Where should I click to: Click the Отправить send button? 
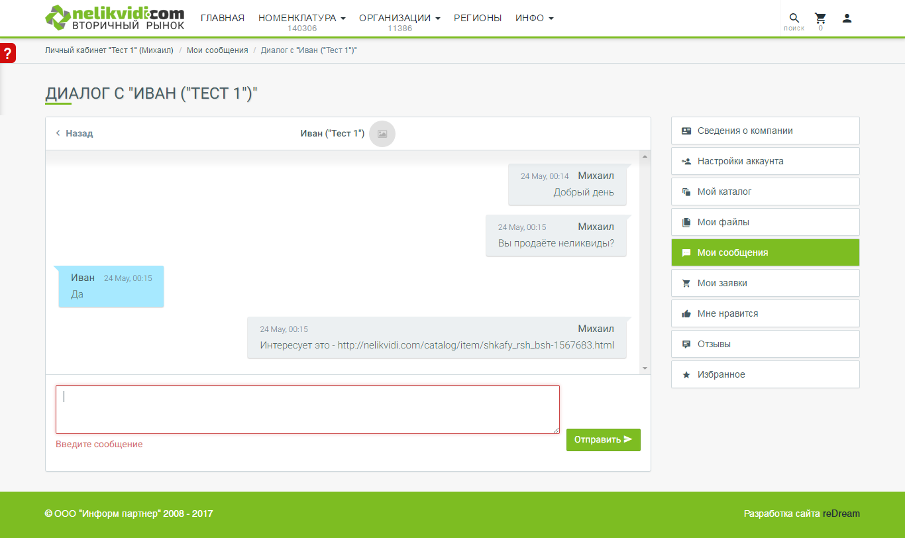pyautogui.click(x=604, y=440)
